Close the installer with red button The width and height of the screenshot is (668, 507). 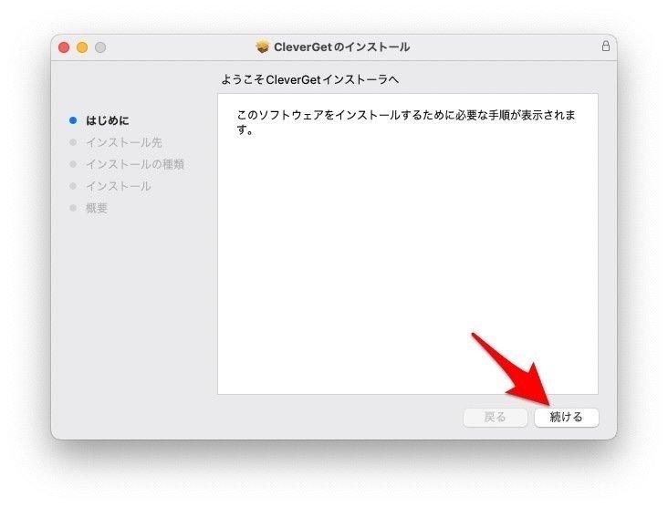[64, 47]
